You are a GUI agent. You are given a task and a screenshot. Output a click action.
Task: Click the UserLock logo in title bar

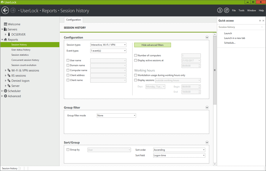pyautogui.click(x=2, y=2)
